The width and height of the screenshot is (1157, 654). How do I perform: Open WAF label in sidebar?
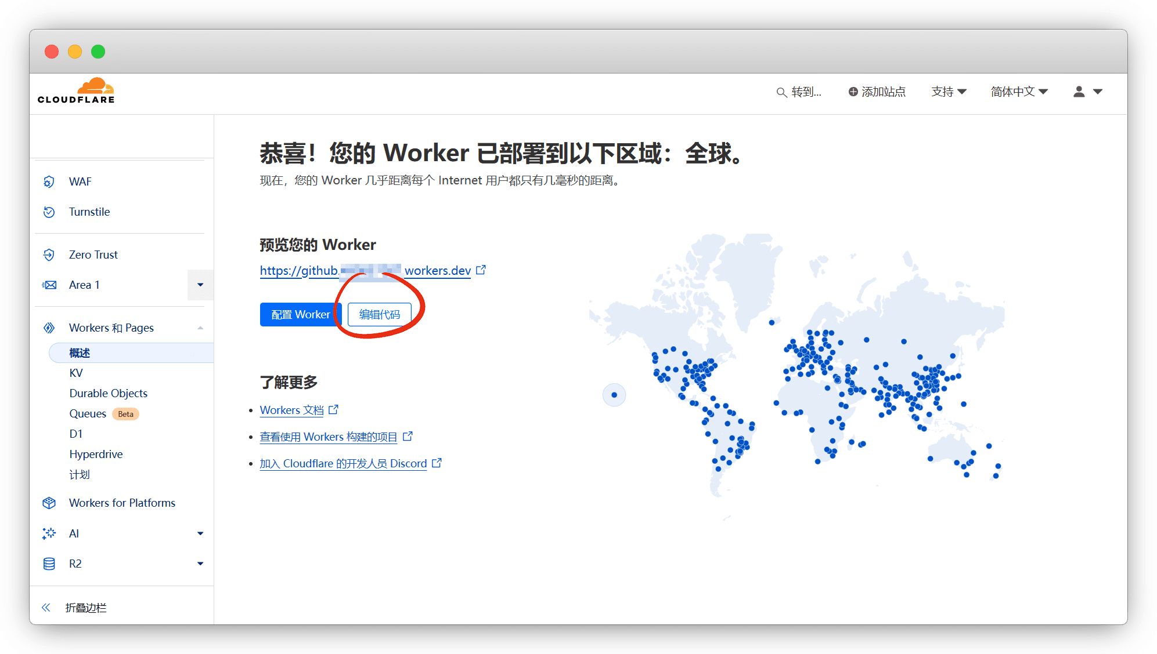tap(80, 181)
